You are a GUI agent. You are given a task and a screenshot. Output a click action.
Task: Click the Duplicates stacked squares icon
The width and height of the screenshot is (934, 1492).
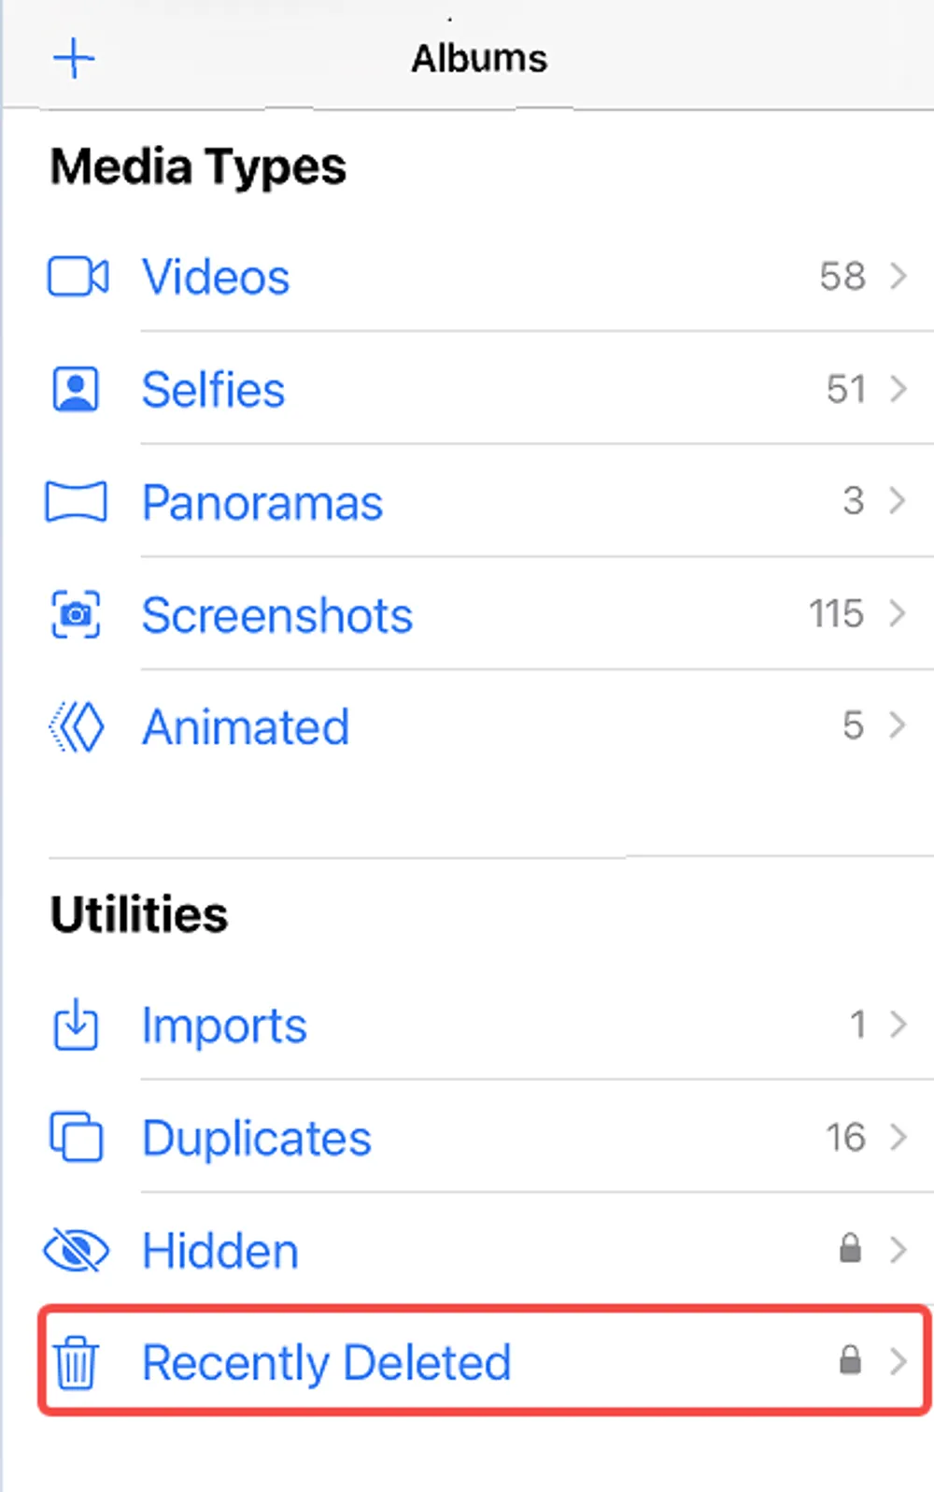pos(76,1137)
